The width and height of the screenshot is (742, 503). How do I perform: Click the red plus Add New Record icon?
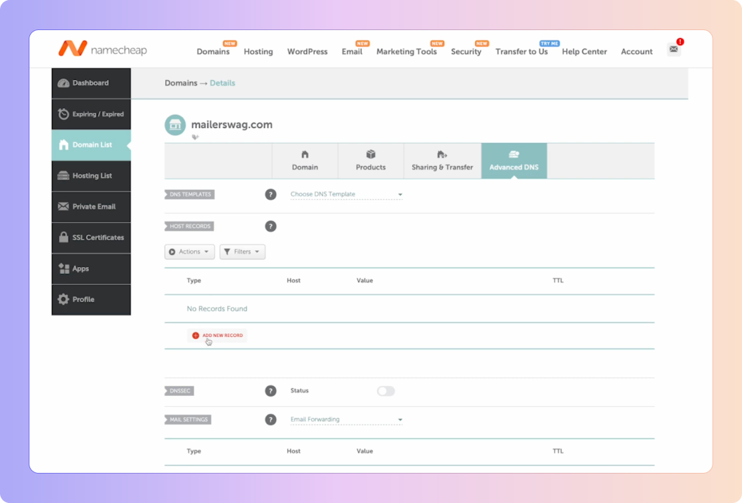coord(195,336)
